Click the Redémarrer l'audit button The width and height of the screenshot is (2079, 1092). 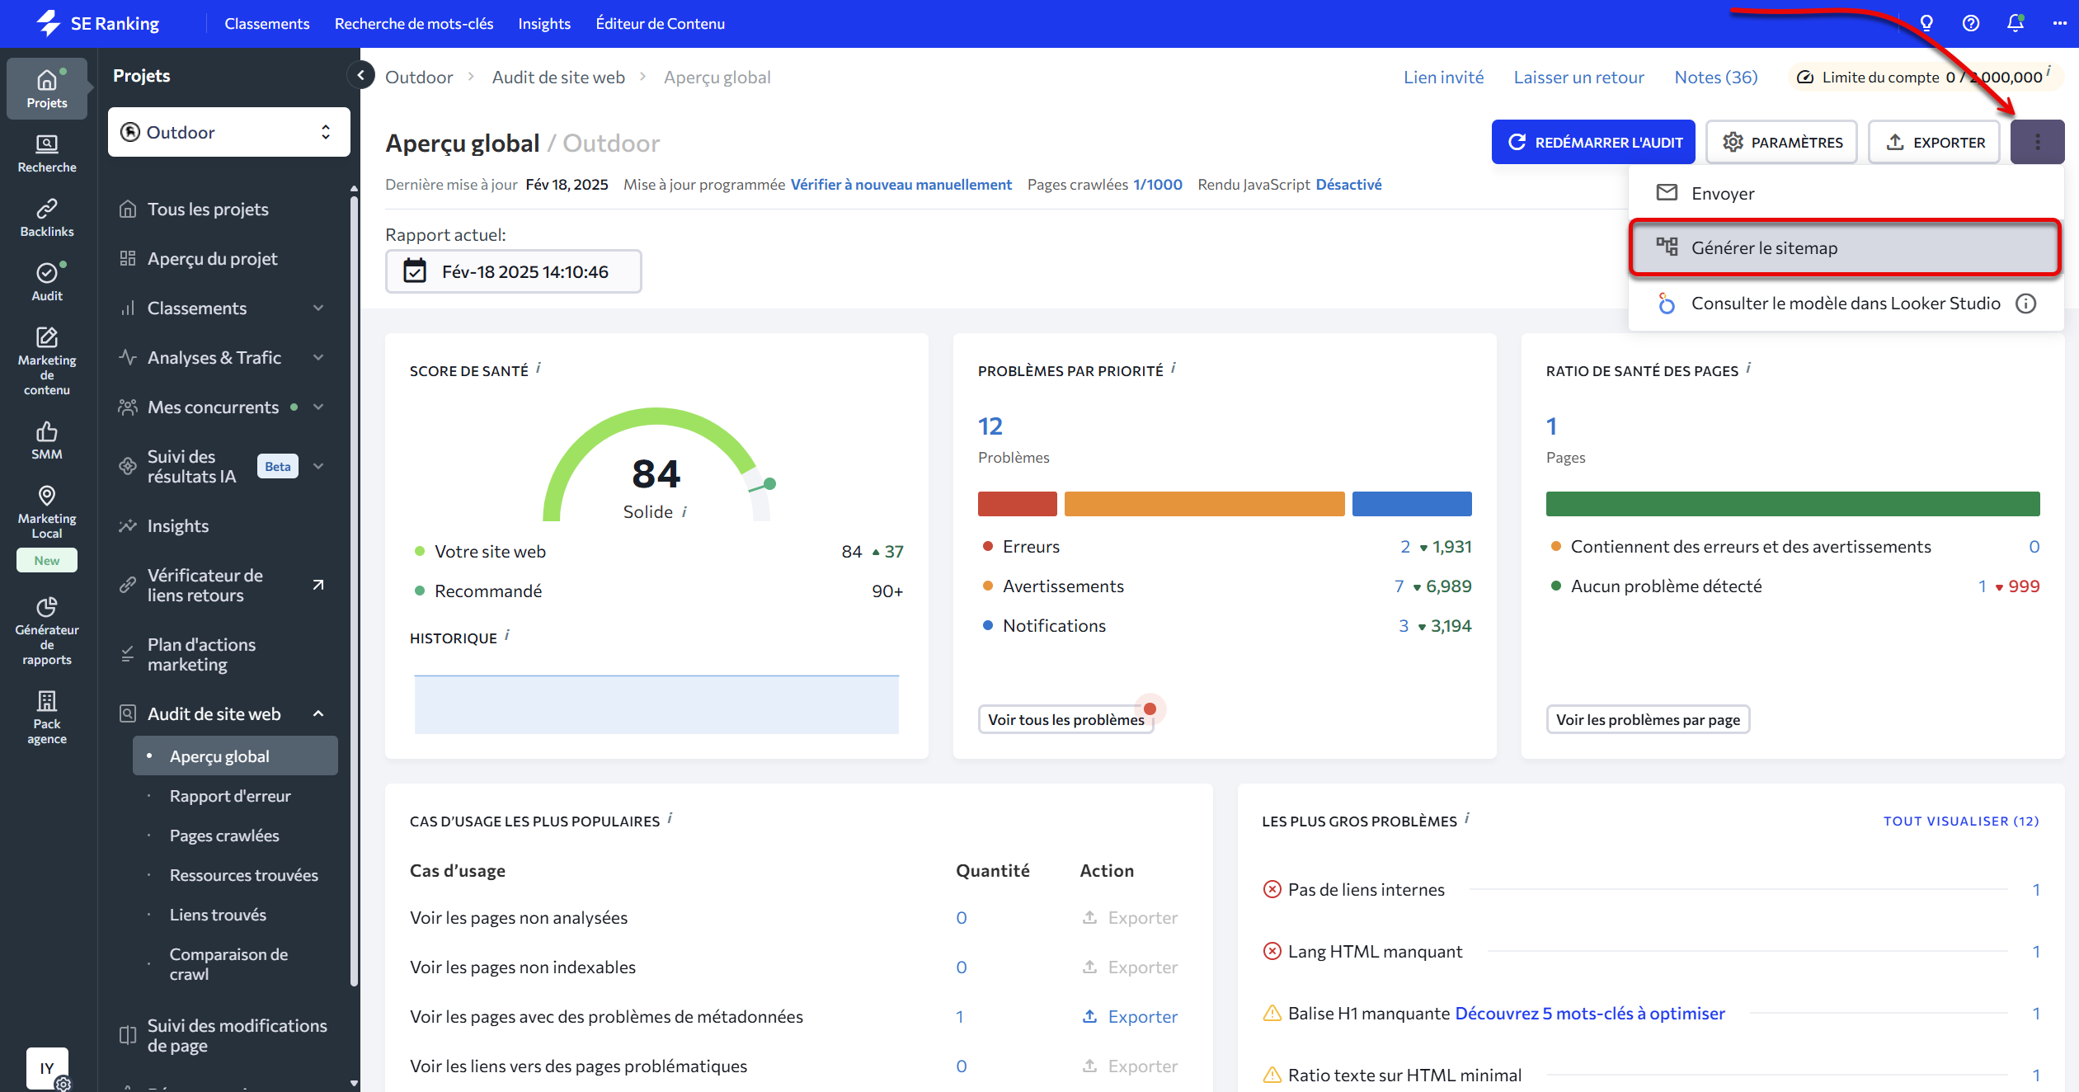click(x=1593, y=142)
